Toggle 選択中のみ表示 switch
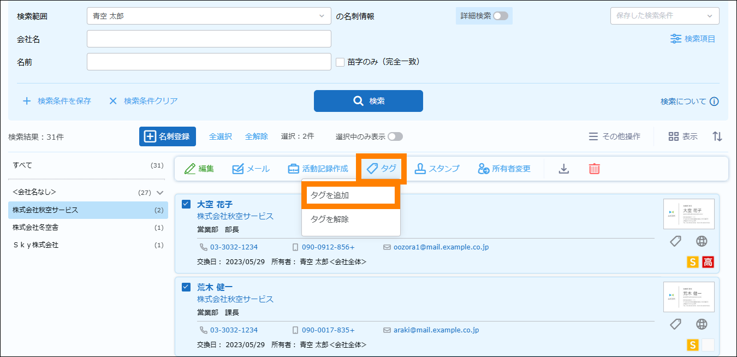Viewport: 737px width, 357px height. [395, 136]
